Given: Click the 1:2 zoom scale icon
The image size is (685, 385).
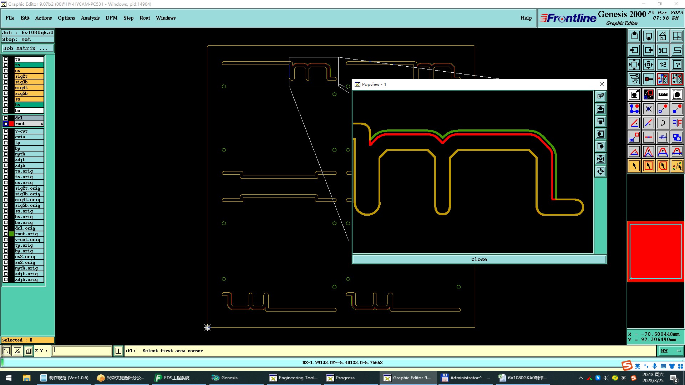Looking at the screenshot, I should pos(663,65).
